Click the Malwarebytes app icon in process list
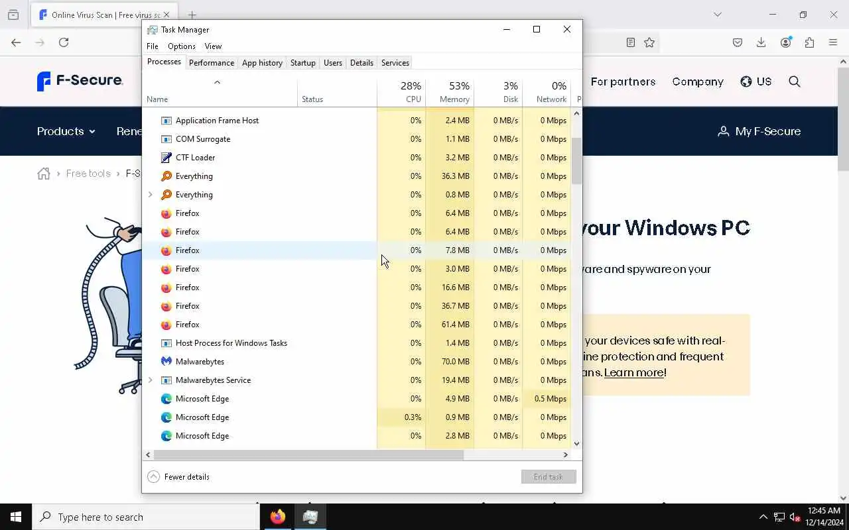849x530 pixels. click(166, 362)
